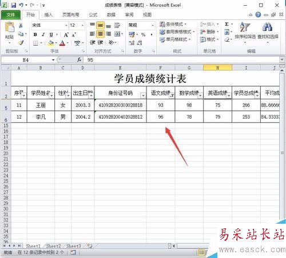Toggle center horizontal alignment

100,34
